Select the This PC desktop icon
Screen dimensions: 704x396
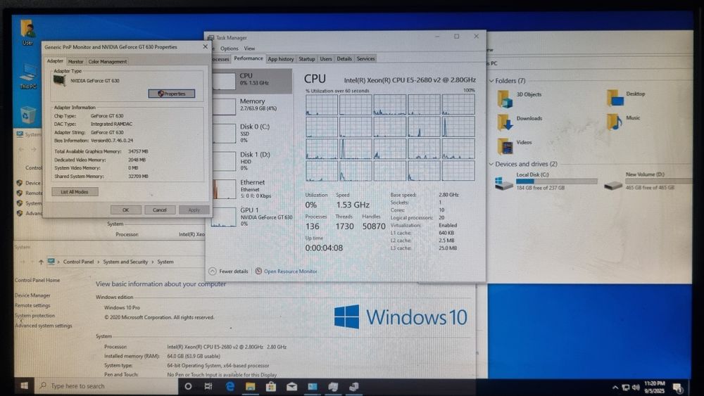pos(28,76)
